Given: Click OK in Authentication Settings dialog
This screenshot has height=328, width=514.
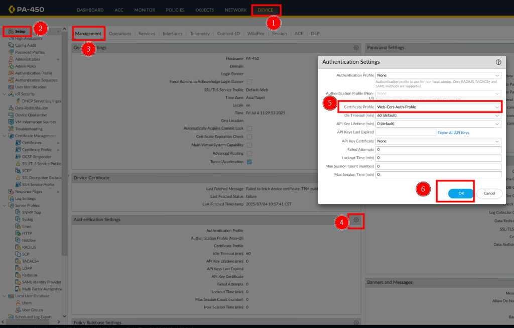Looking at the screenshot, I should [x=461, y=193].
